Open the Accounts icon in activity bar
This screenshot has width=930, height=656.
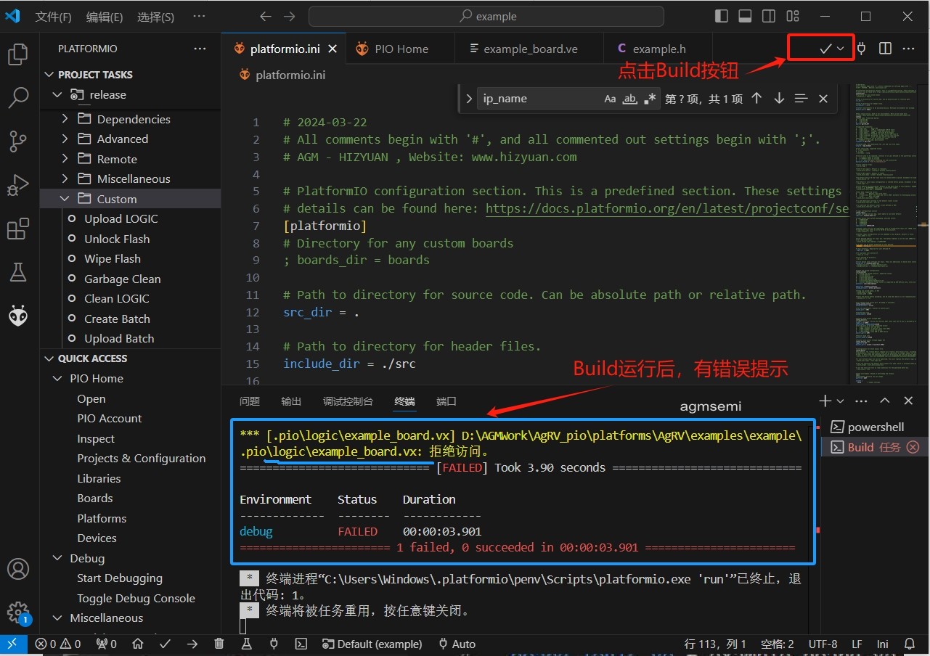coord(18,568)
